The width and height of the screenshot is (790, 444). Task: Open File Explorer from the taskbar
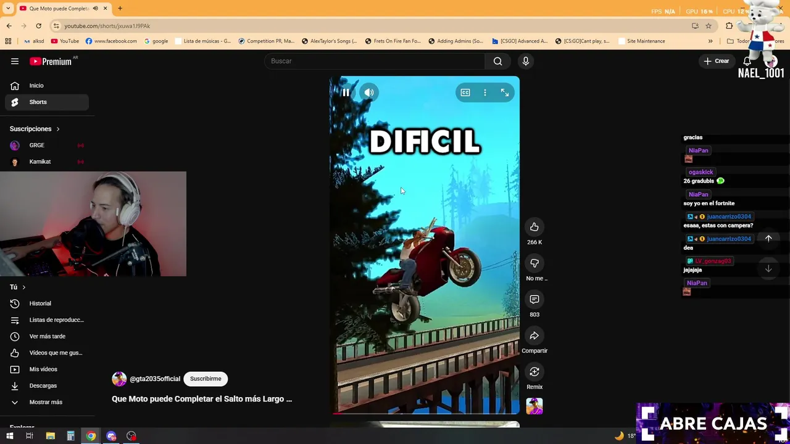[x=51, y=436]
